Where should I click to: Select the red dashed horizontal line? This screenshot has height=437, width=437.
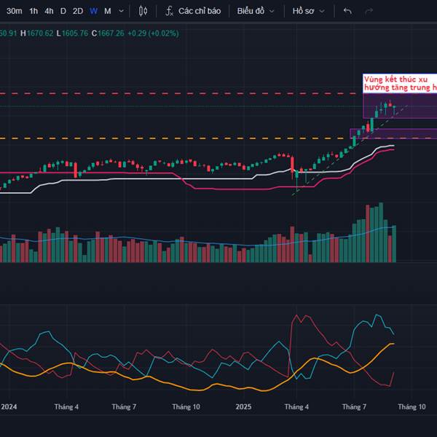click(x=178, y=93)
